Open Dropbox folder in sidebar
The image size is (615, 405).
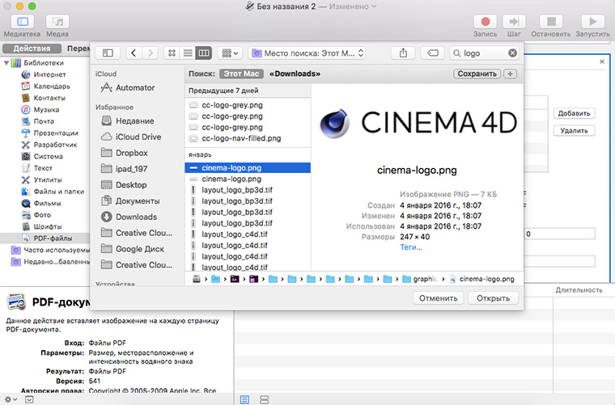click(x=124, y=153)
